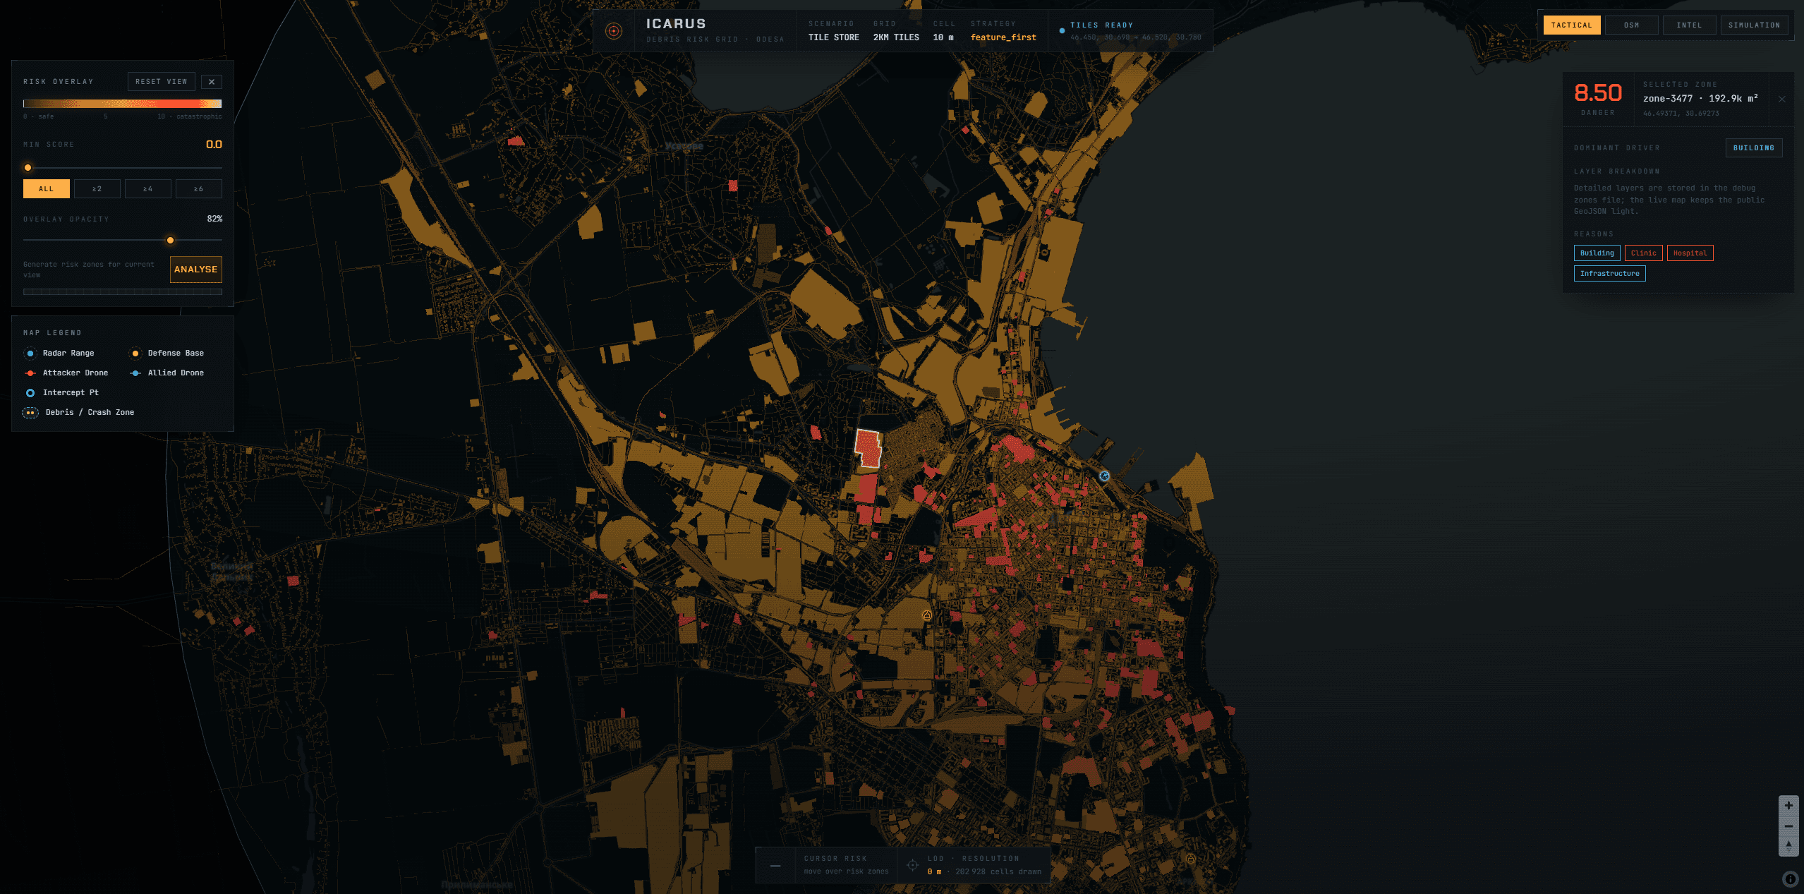Click the 0.0 min score value

[x=214, y=145]
